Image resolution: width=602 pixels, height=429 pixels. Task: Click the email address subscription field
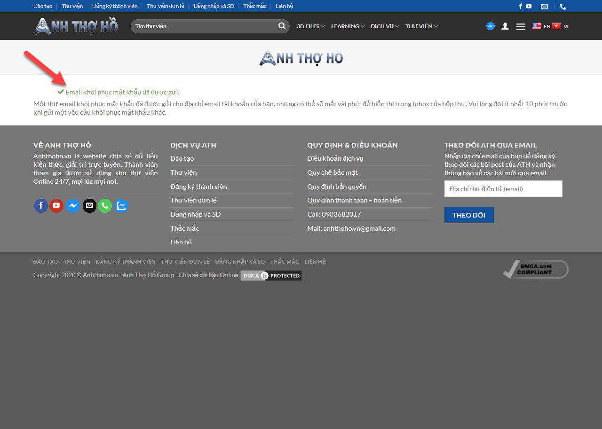click(x=503, y=189)
